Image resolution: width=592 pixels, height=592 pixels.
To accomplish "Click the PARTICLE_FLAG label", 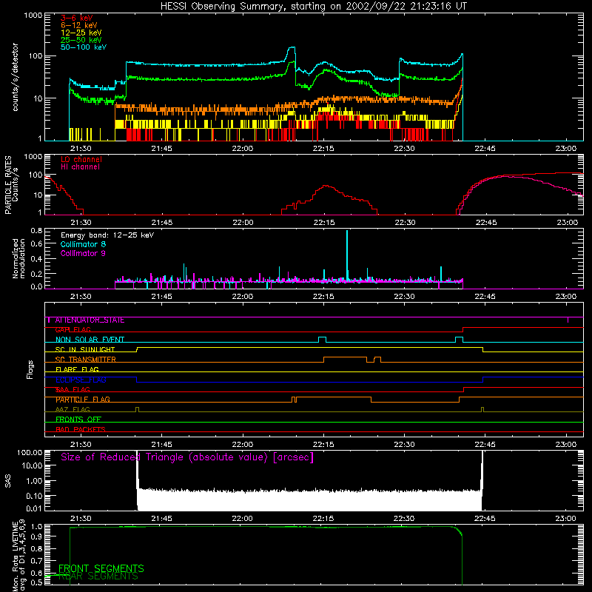I will (82, 400).
